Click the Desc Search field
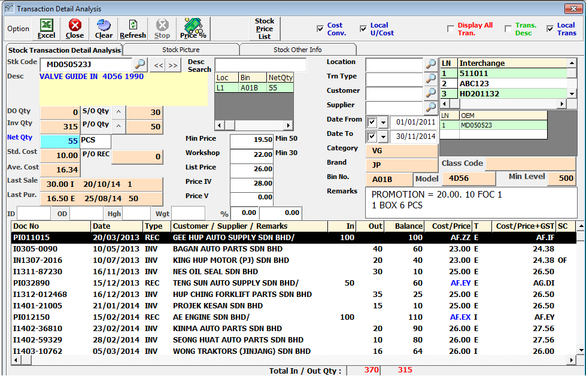Screen dimensions: 586x376 pyautogui.click(x=260, y=65)
